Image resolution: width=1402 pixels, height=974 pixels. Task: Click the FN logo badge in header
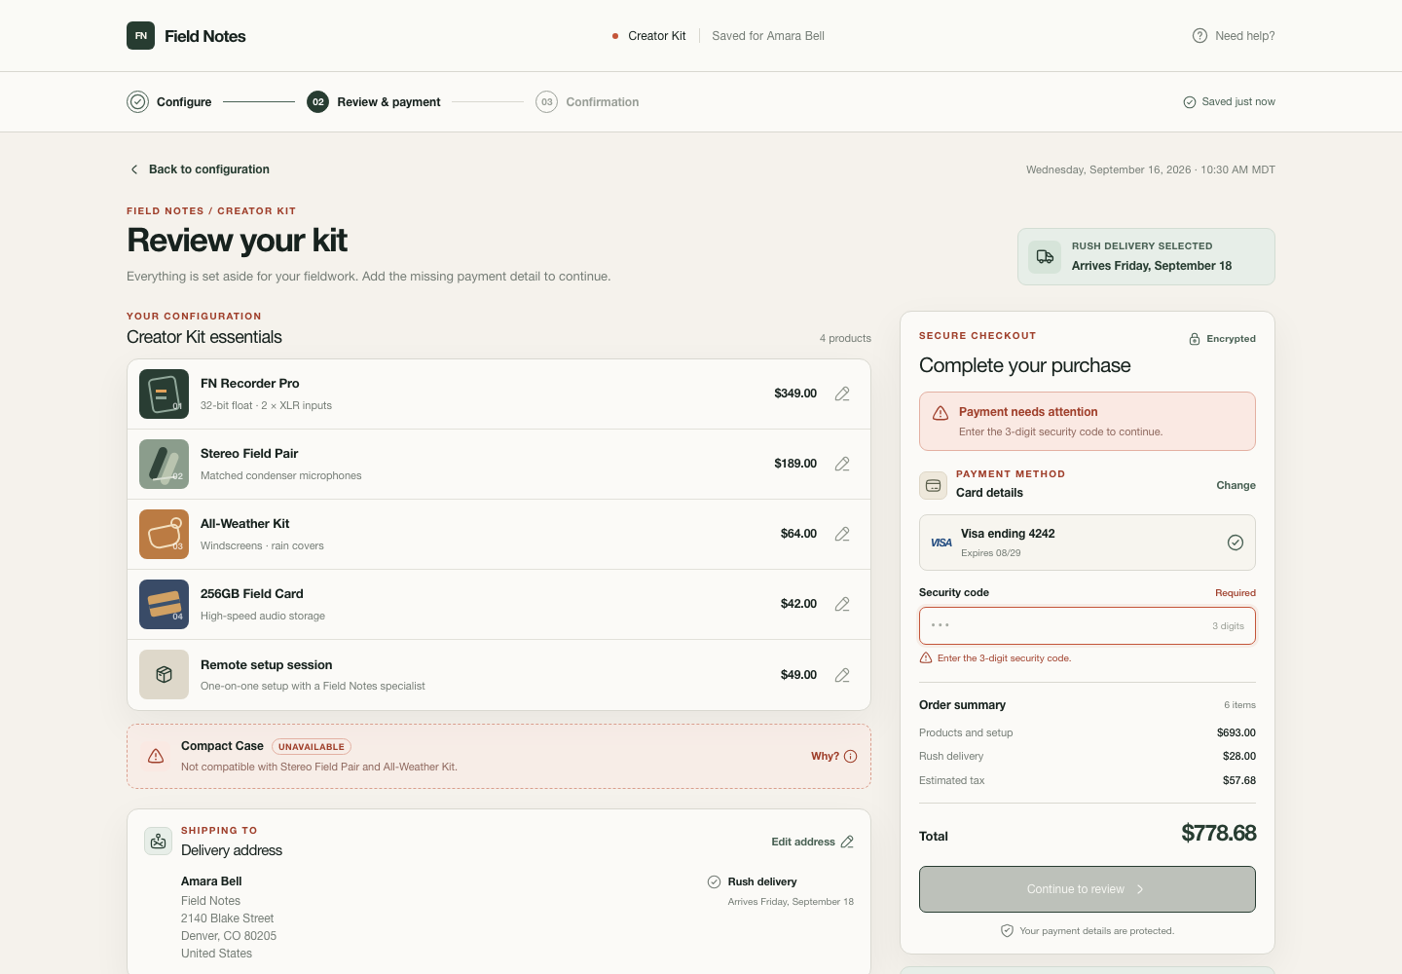click(140, 36)
